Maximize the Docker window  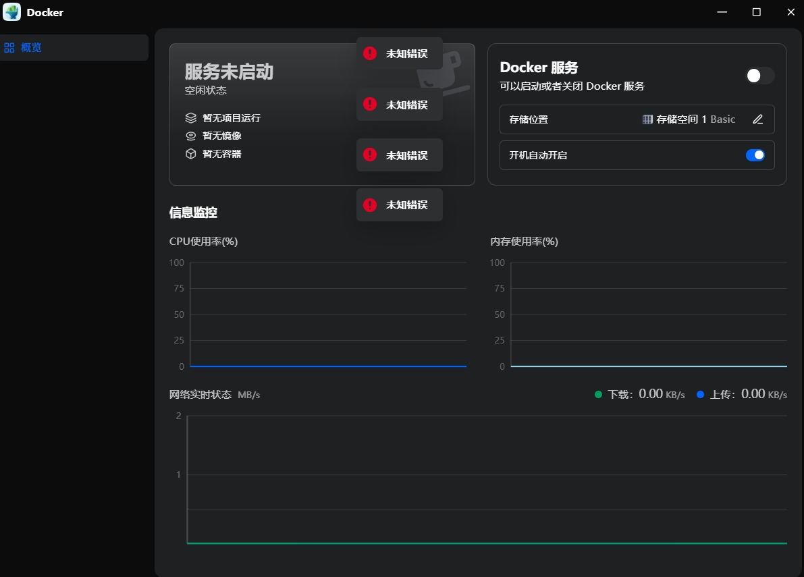(x=756, y=11)
